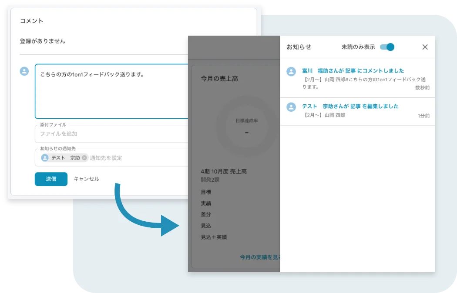Click the 1分前 timestamp
The image size is (457, 293).
(x=423, y=116)
